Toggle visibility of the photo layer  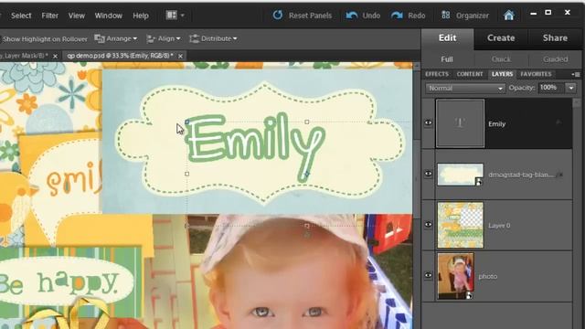(x=428, y=275)
